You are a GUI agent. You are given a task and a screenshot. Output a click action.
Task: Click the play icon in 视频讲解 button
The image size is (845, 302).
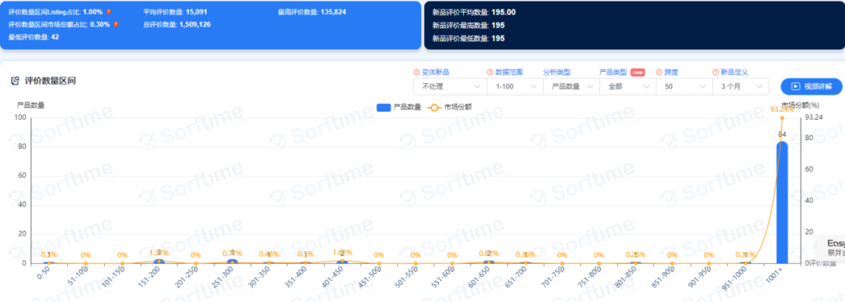(796, 86)
